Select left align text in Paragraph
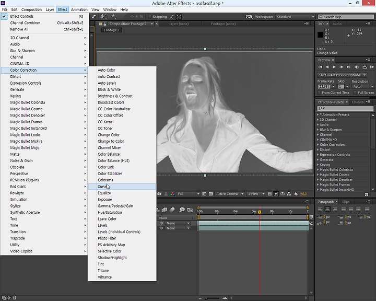376x301 pixels. coord(320,210)
